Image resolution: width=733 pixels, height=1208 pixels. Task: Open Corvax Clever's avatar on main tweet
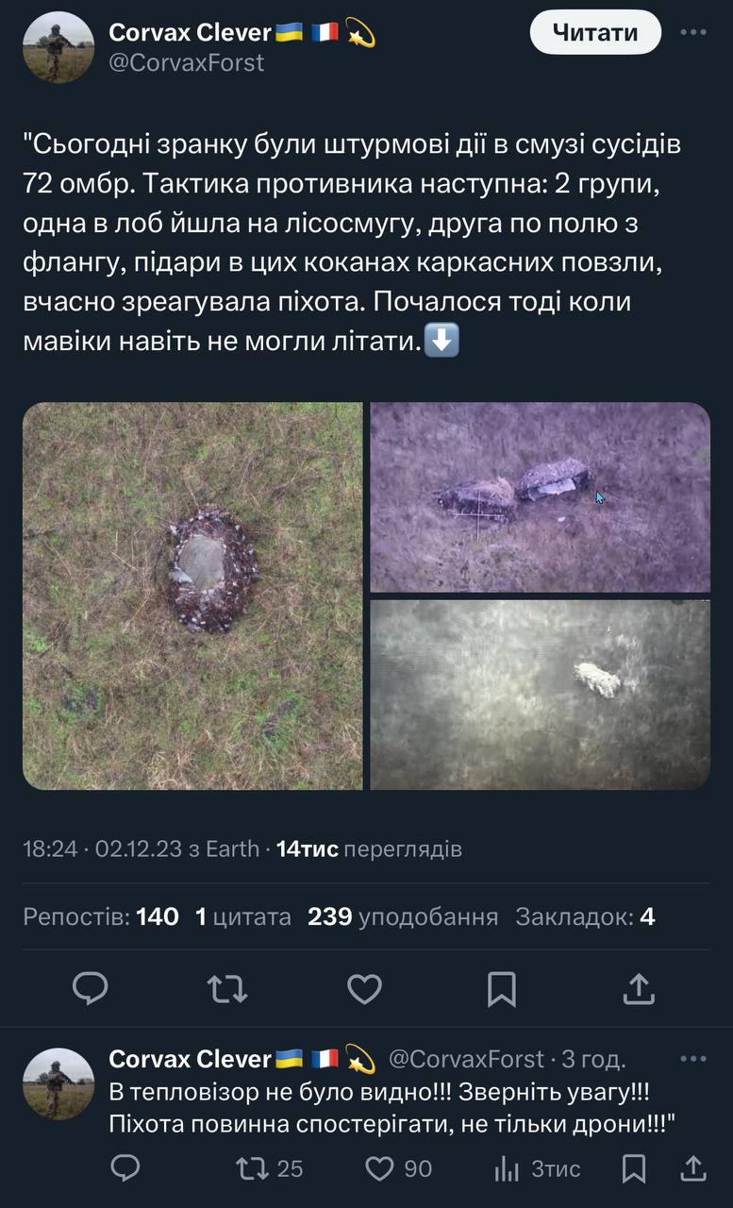[58, 47]
